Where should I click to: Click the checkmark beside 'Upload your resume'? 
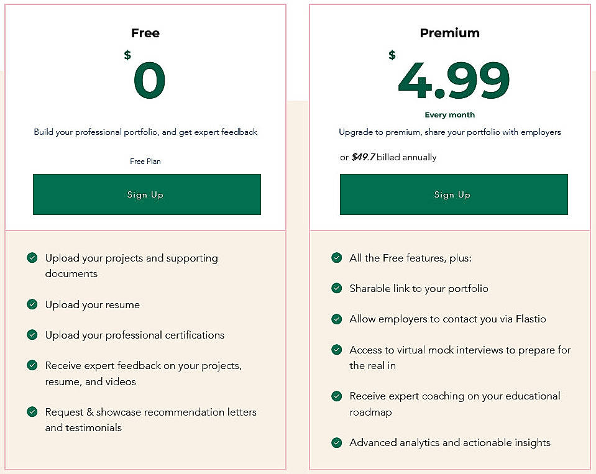click(32, 304)
